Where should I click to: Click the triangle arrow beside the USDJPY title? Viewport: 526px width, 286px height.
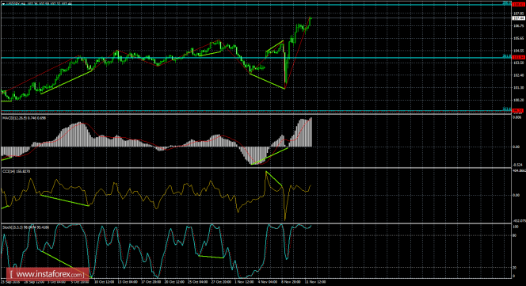tap(3, 4)
